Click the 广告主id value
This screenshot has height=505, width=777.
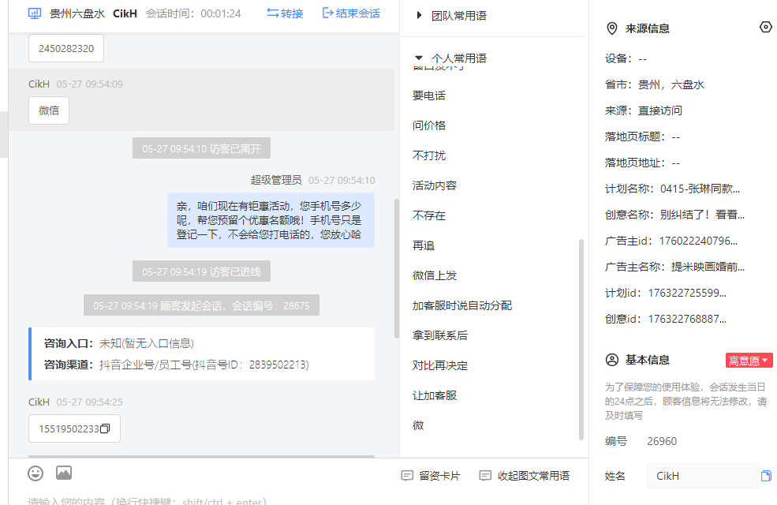pos(697,241)
